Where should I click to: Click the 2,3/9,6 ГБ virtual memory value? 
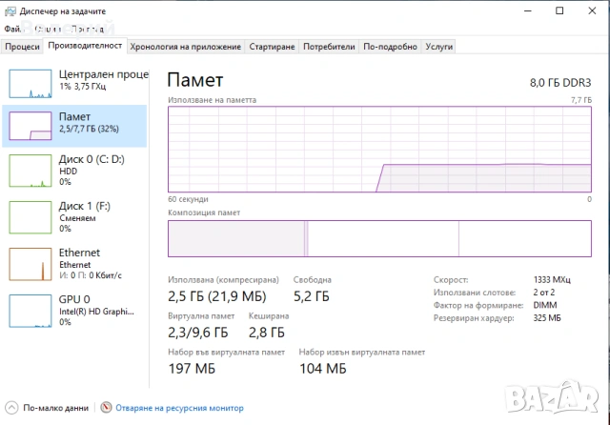[x=198, y=333]
